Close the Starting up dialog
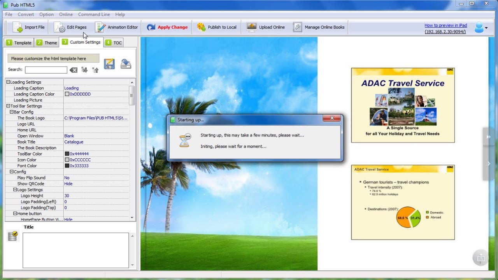This screenshot has width=498, height=280. click(332, 118)
